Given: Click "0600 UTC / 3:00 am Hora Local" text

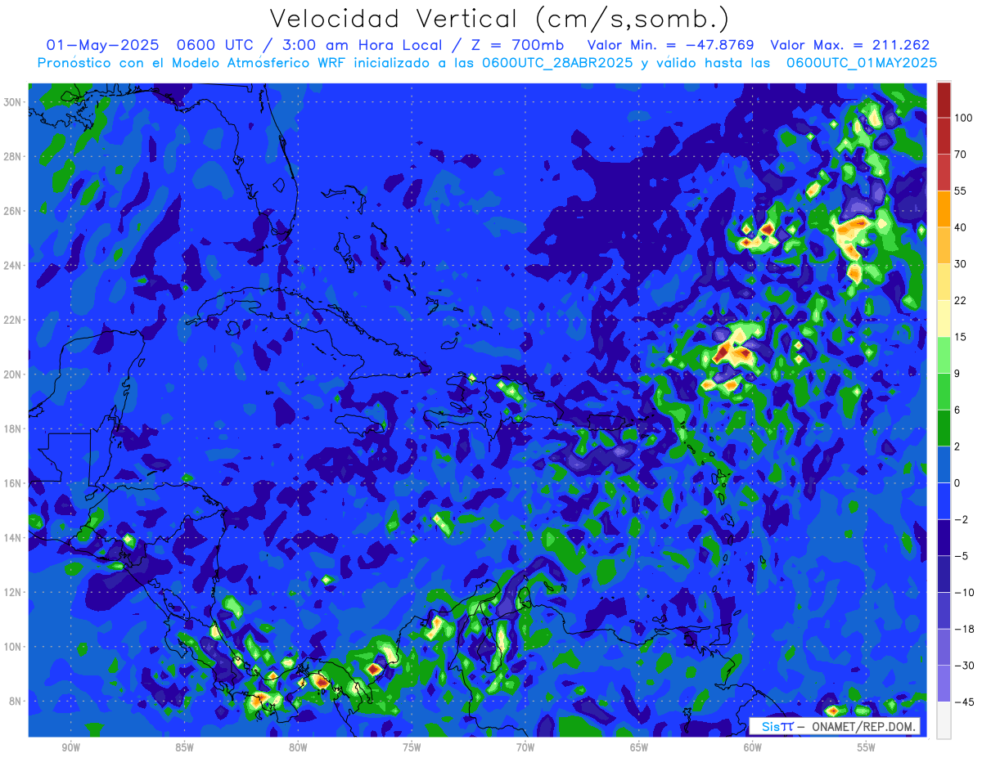Looking at the screenshot, I should point(313,46).
